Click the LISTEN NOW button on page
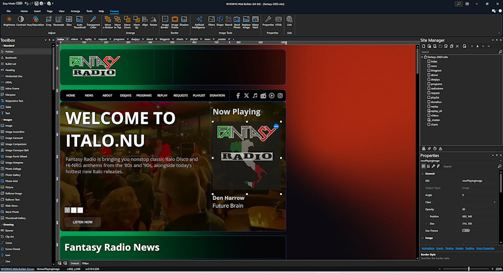Viewport: 503px width, 273px height. 83,222
